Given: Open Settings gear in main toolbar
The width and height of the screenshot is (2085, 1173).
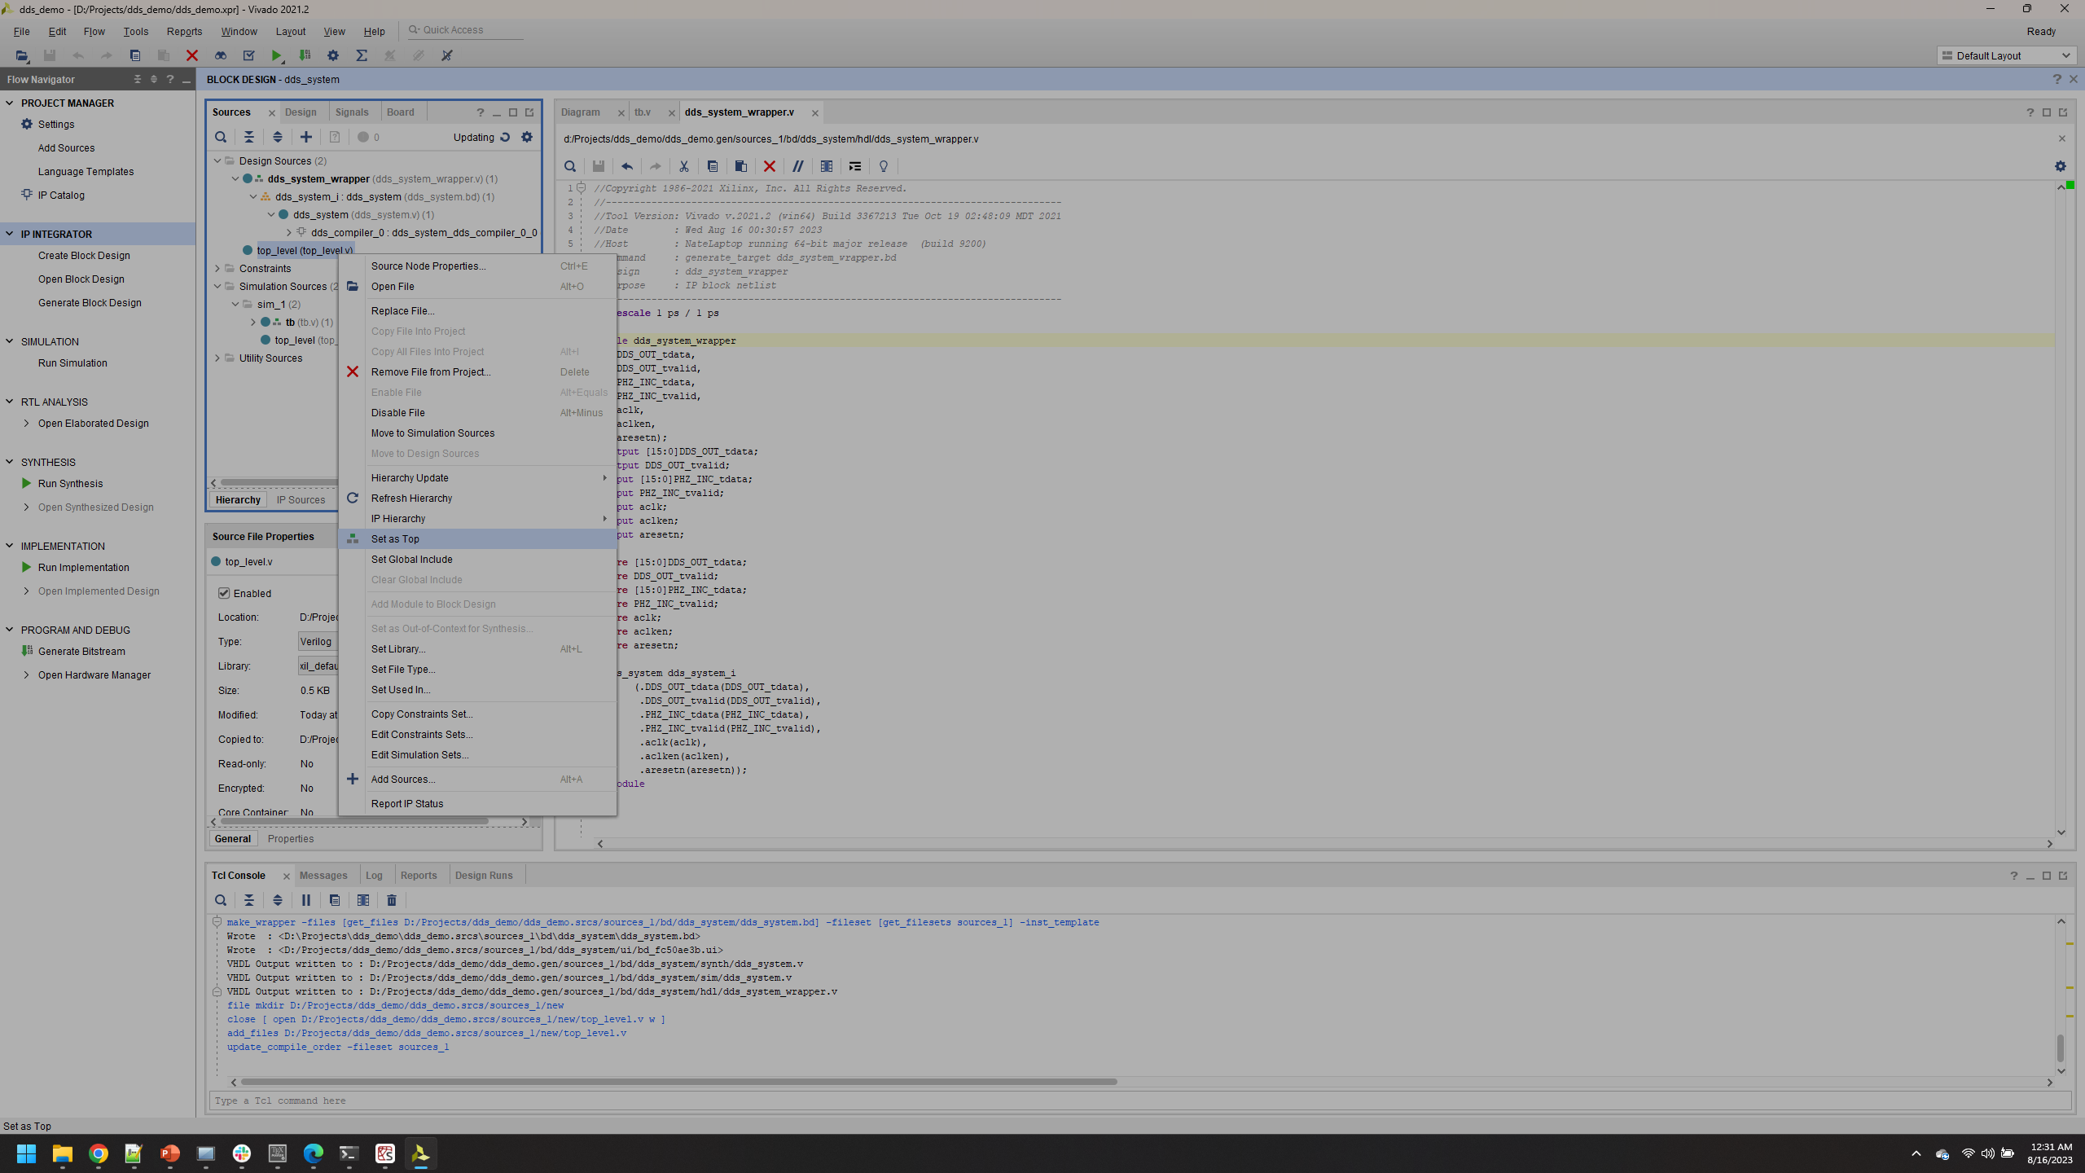Looking at the screenshot, I should 333,55.
